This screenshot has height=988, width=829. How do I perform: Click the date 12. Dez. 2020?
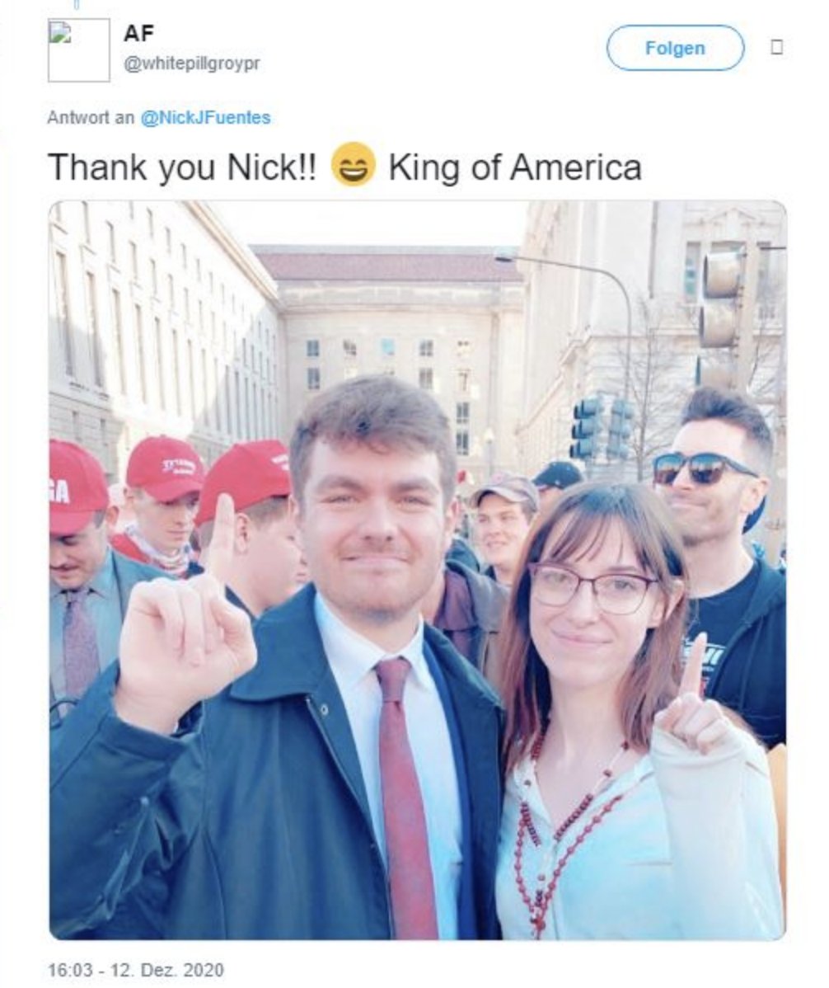(x=166, y=969)
